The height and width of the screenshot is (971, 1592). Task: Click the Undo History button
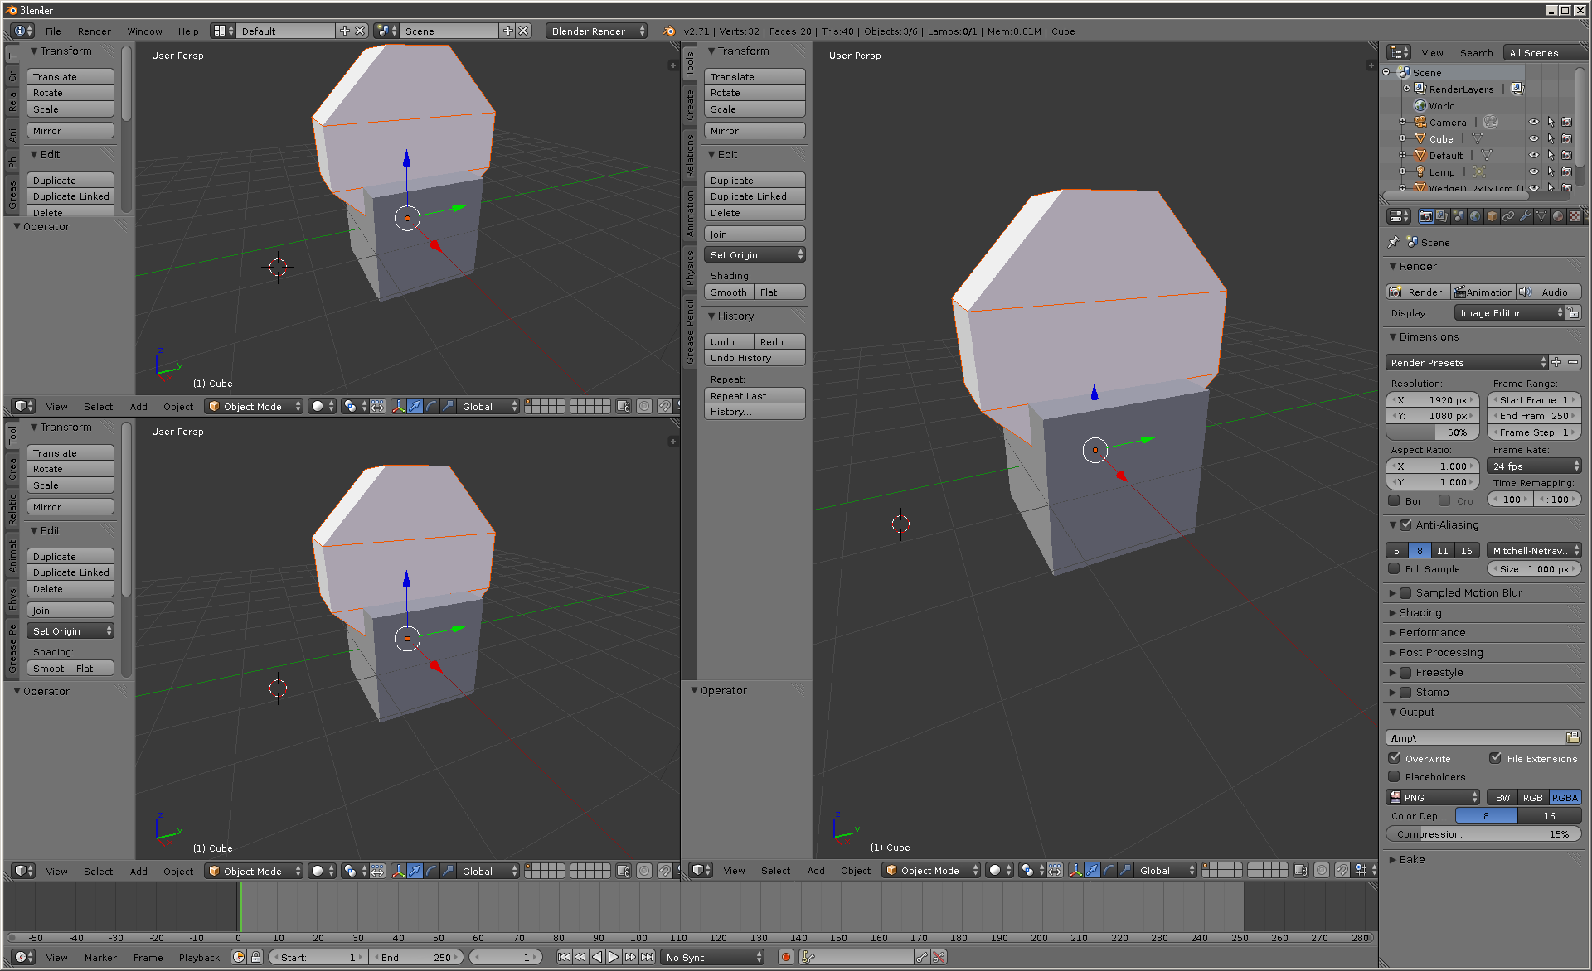tap(754, 358)
